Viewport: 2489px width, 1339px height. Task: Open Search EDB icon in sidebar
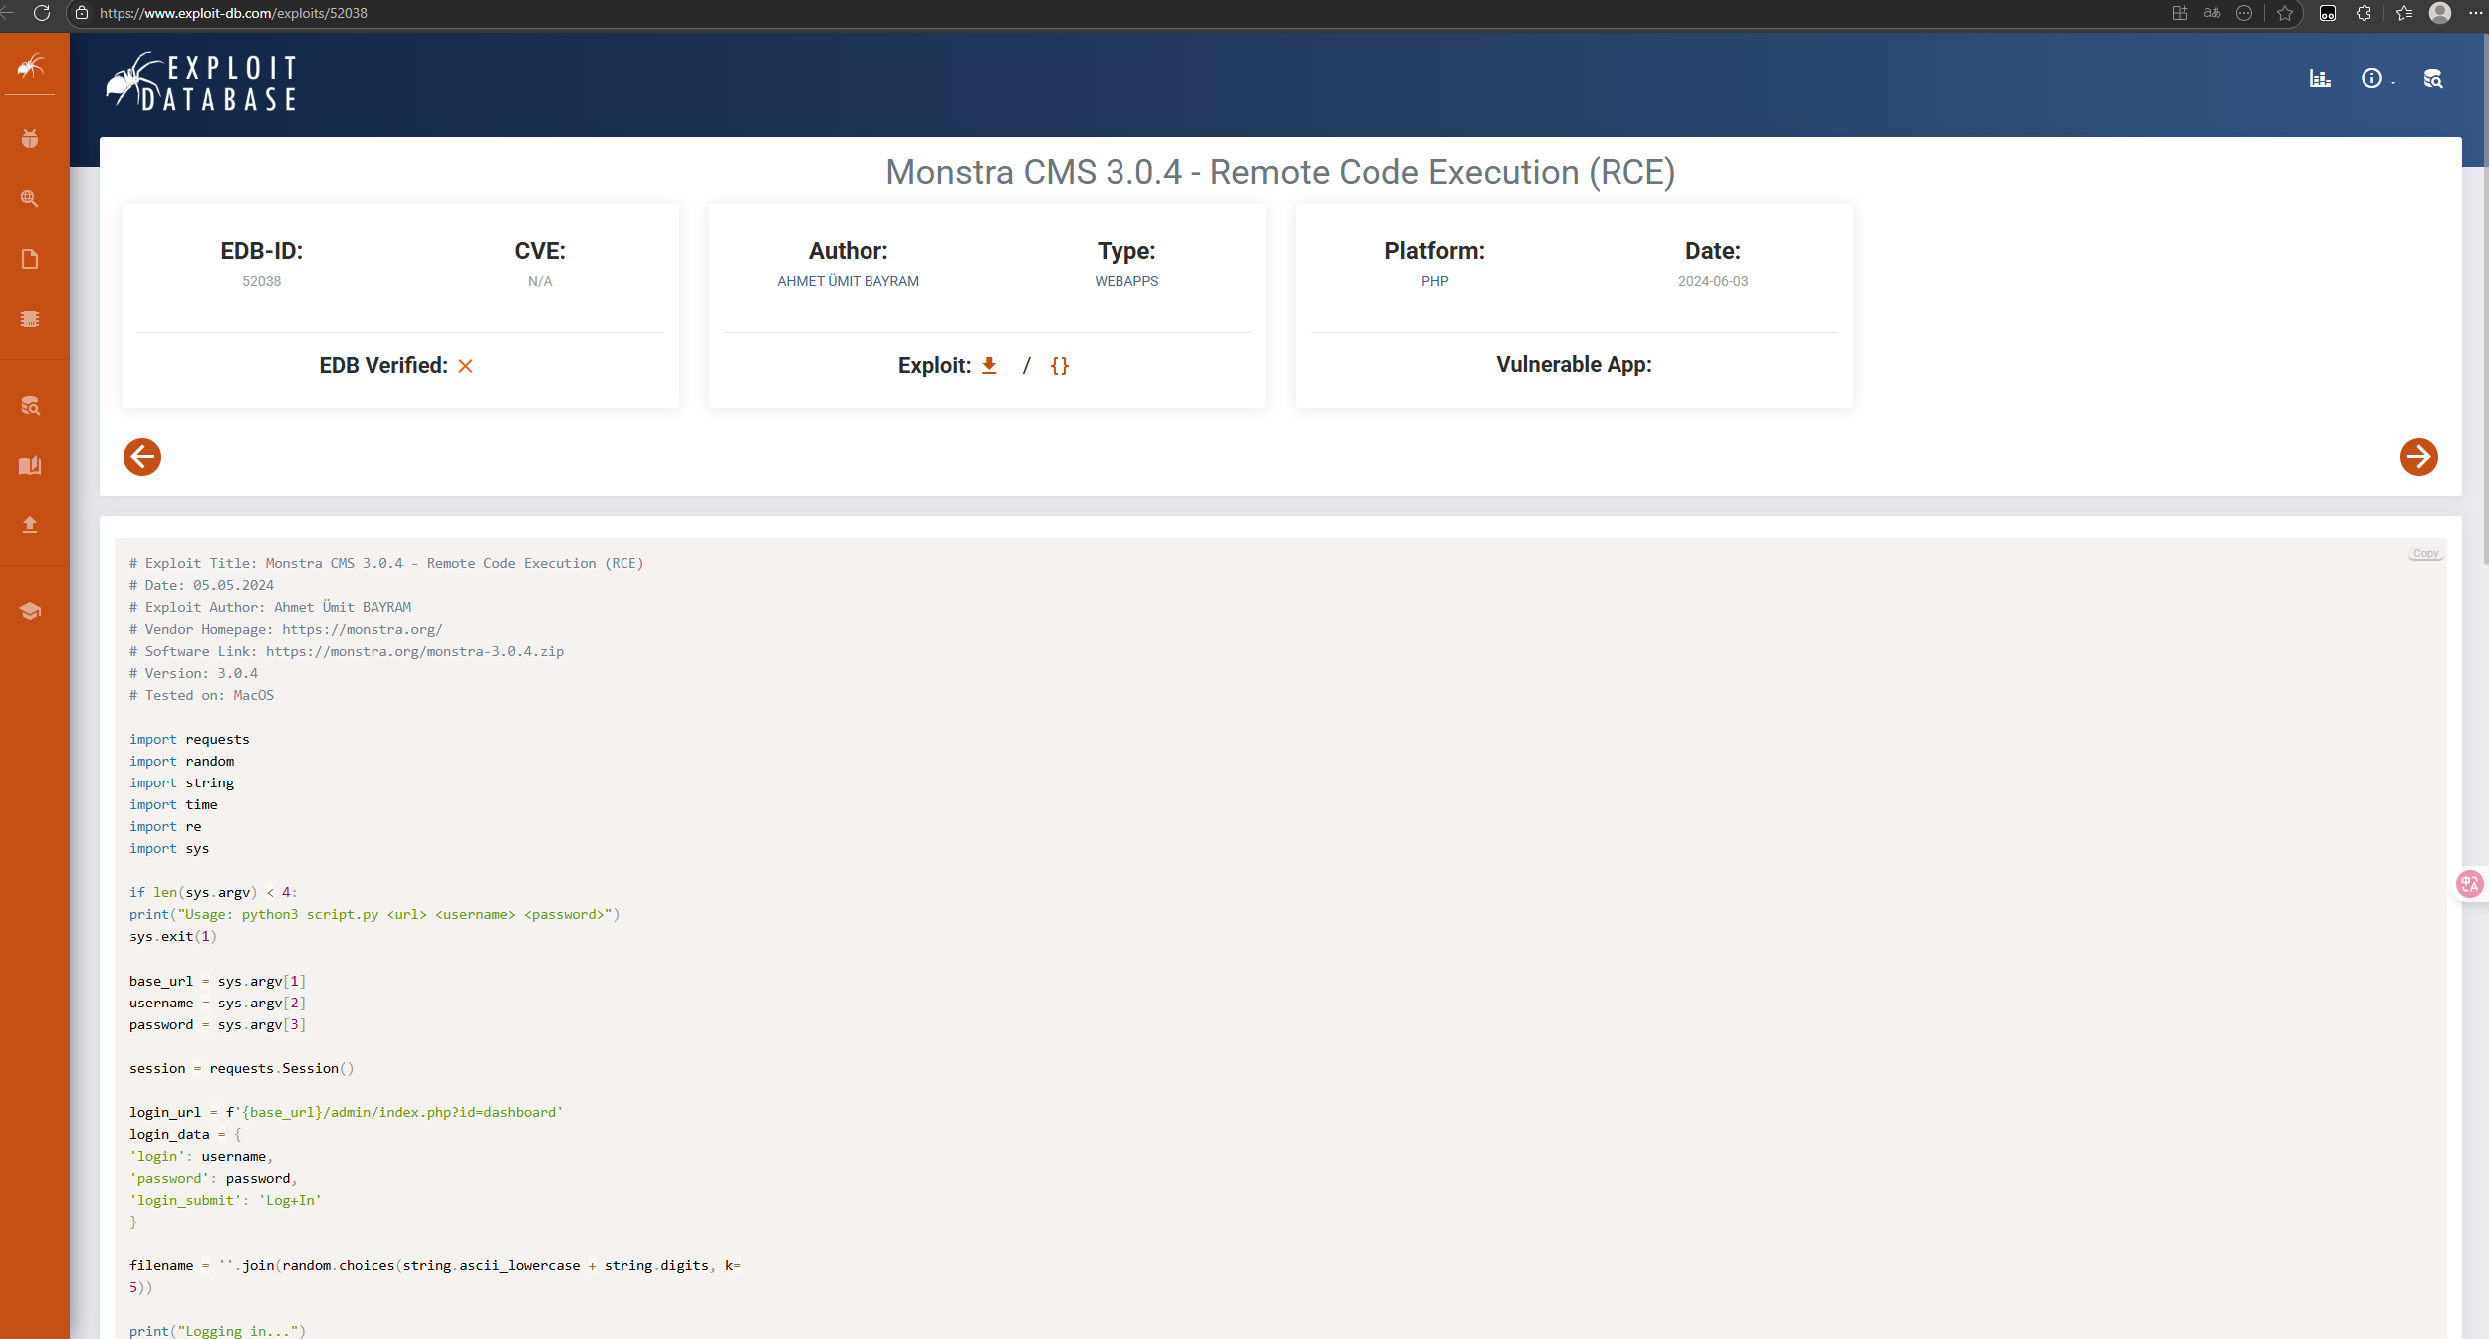coord(30,405)
